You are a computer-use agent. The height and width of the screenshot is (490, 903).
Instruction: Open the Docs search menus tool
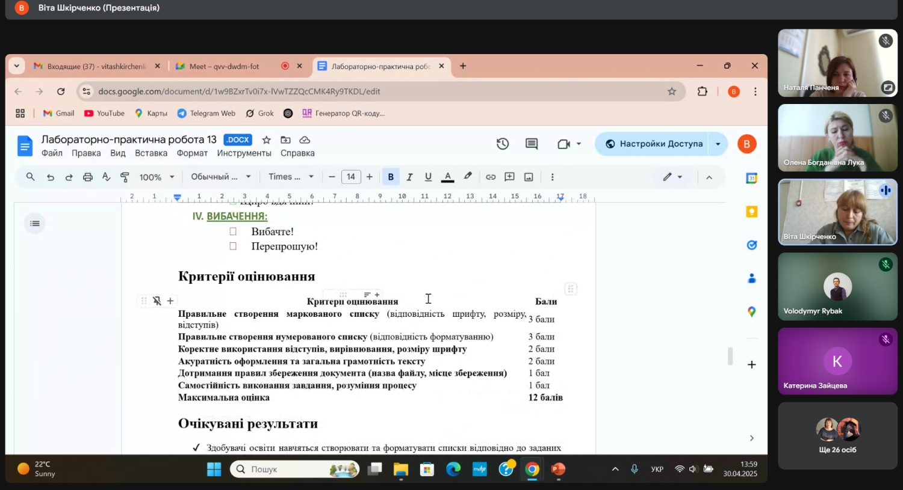click(x=30, y=177)
